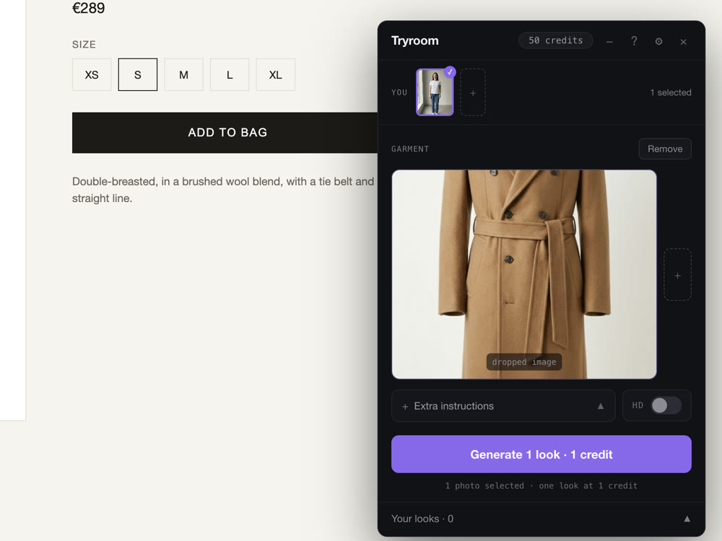Remove the garment
722x541 pixels.
tap(665, 149)
